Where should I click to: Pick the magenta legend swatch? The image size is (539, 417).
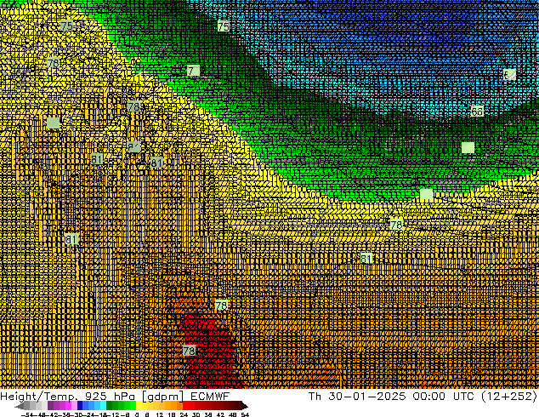[x=68, y=406]
